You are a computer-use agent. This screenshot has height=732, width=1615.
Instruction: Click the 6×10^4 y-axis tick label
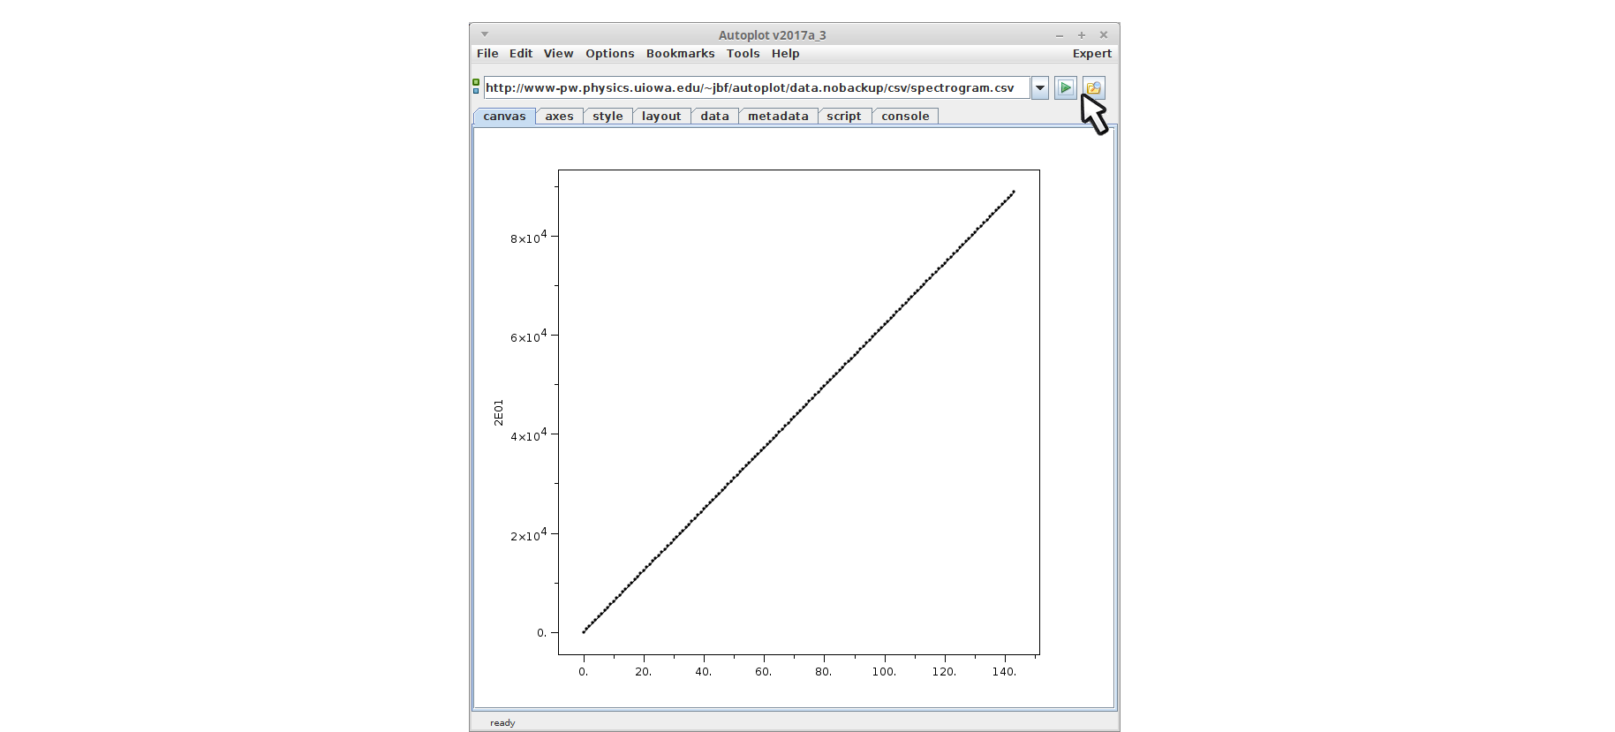tap(529, 336)
